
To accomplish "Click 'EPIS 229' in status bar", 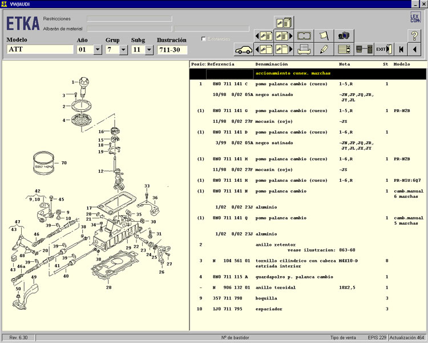I will 377,337.
